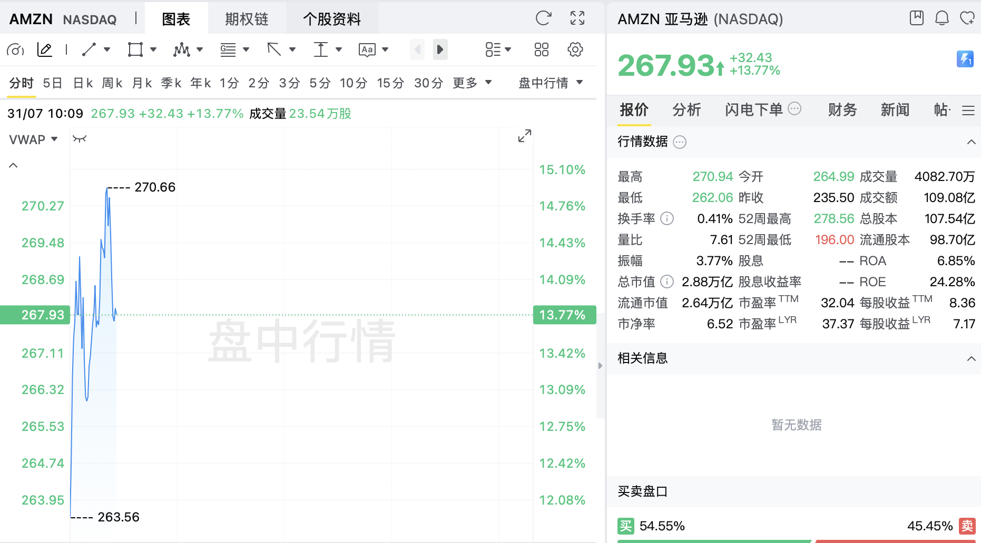Open the text tool dropdown arrow
The width and height of the screenshot is (981, 543).
coord(385,49)
